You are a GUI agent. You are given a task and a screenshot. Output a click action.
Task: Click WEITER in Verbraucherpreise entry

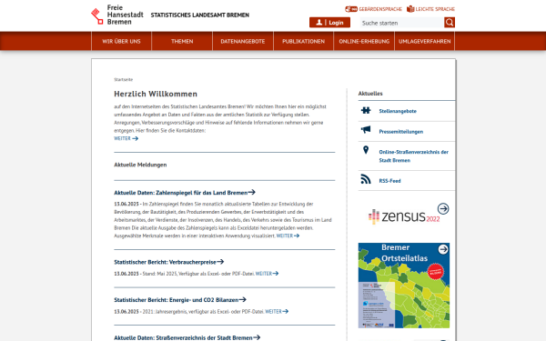click(x=267, y=274)
